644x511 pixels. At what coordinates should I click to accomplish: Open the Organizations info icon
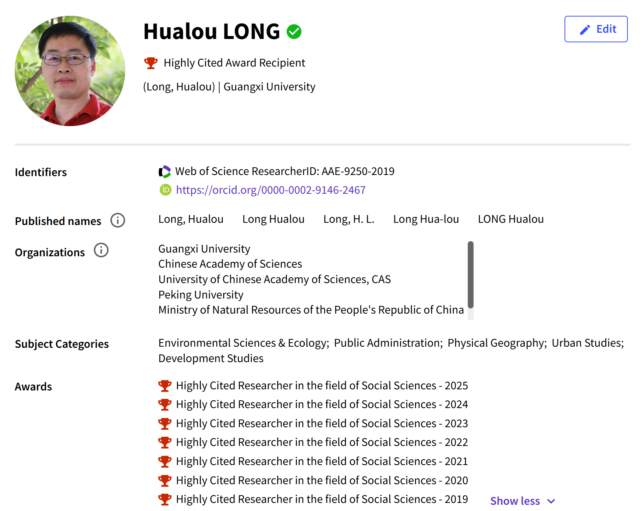pyautogui.click(x=101, y=250)
